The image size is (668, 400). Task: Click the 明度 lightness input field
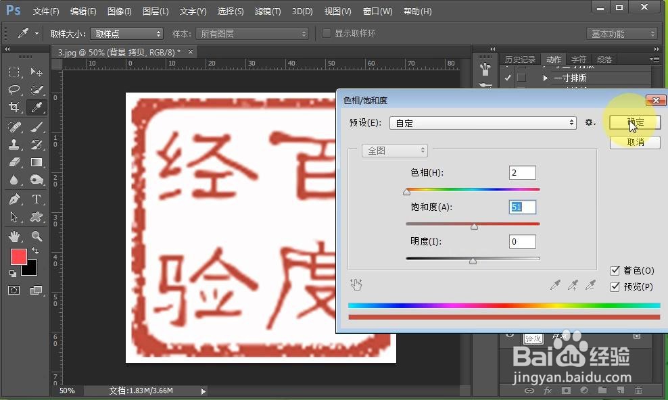pos(522,241)
